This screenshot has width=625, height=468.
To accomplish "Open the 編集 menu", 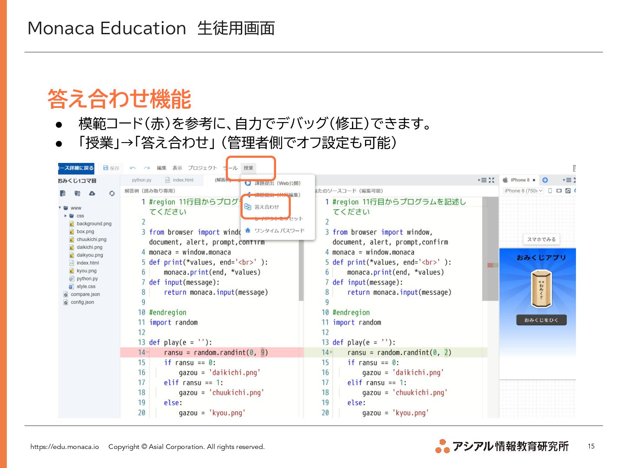I will [x=161, y=168].
